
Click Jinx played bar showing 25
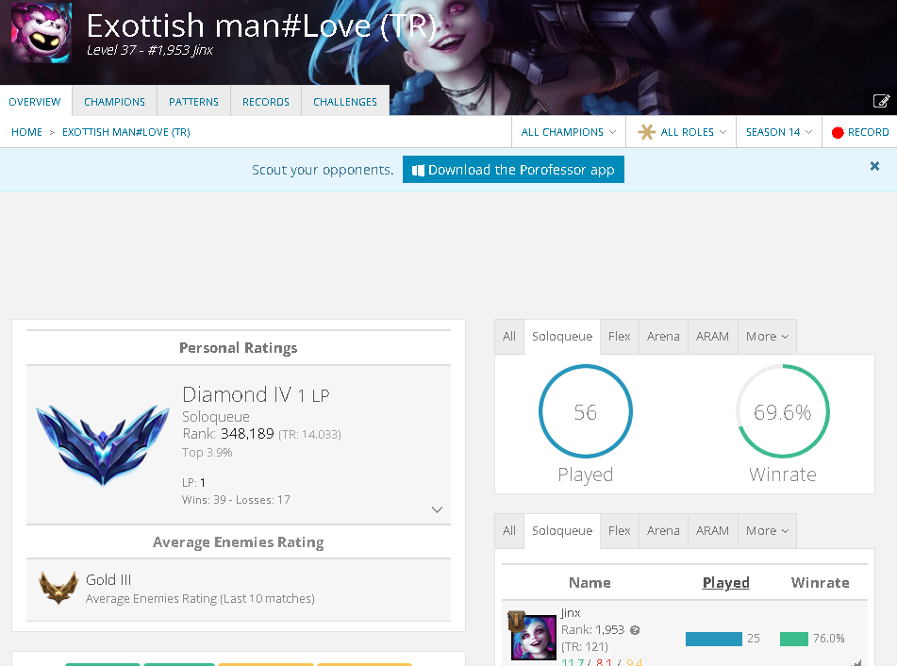[x=713, y=639]
